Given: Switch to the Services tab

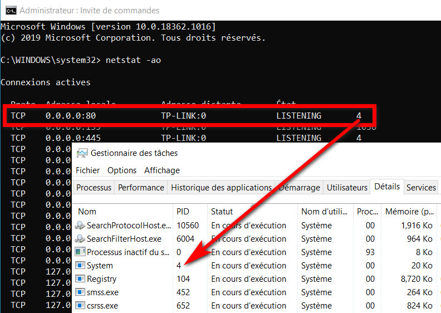Looking at the screenshot, I should coord(421,188).
